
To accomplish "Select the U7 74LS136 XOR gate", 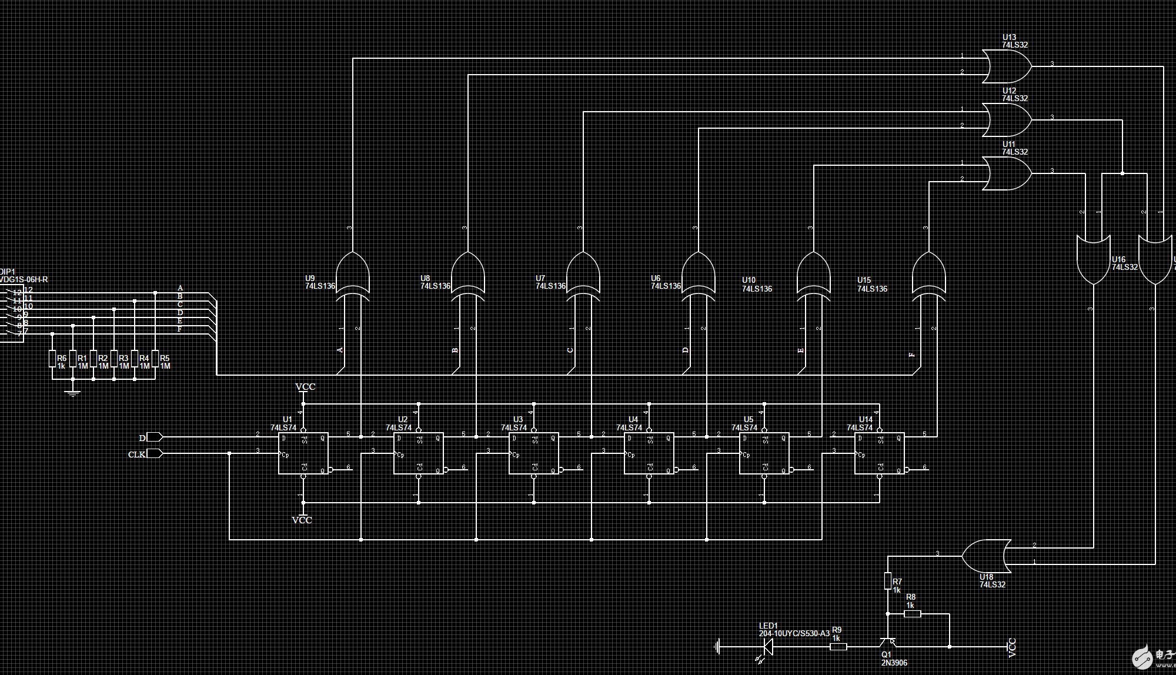I will pos(583,276).
